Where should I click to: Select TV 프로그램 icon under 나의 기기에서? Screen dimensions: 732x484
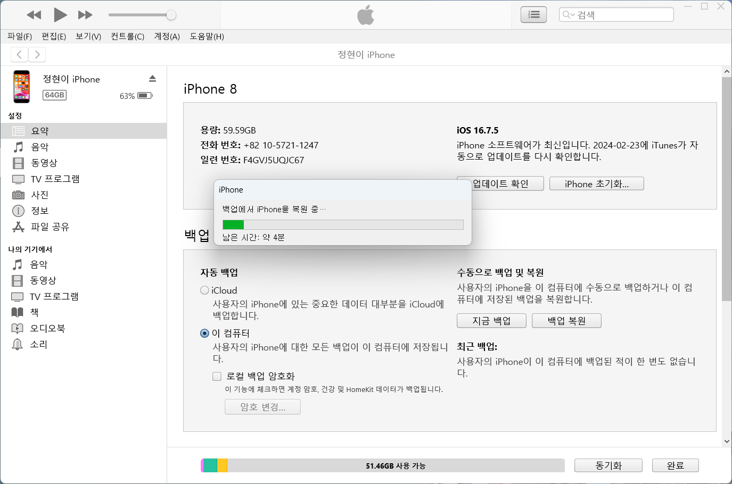[x=18, y=296]
